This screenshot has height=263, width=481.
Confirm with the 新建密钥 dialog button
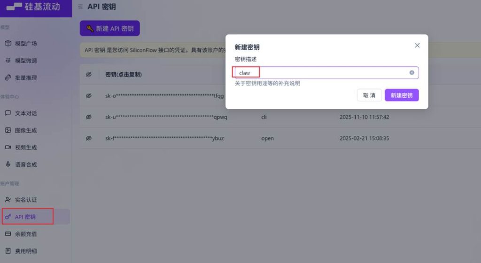(x=401, y=95)
